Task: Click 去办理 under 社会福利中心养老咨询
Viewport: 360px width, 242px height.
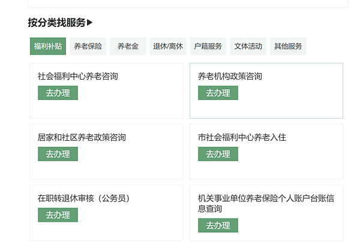Action: [58, 93]
